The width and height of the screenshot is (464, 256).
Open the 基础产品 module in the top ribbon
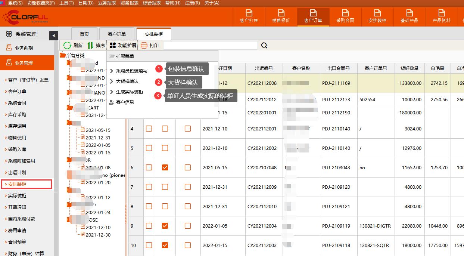point(409,16)
